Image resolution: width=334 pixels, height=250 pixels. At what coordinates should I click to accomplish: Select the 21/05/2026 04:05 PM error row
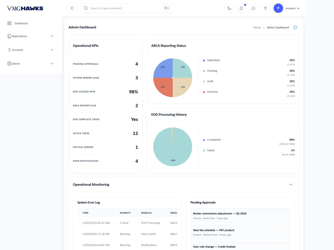[x=127, y=245]
